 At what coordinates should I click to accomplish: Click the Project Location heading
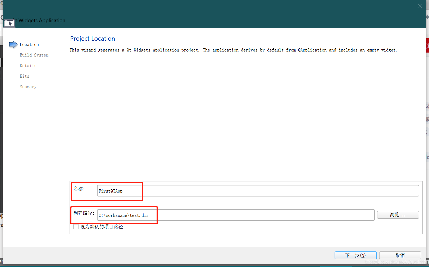pyautogui.click(x=93, y=39)
